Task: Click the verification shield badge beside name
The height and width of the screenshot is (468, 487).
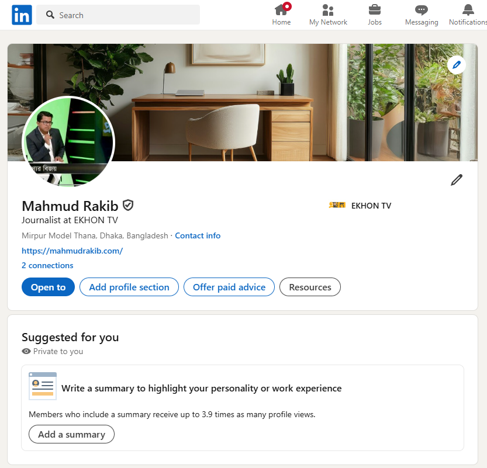Action: (x=128, y=206)
